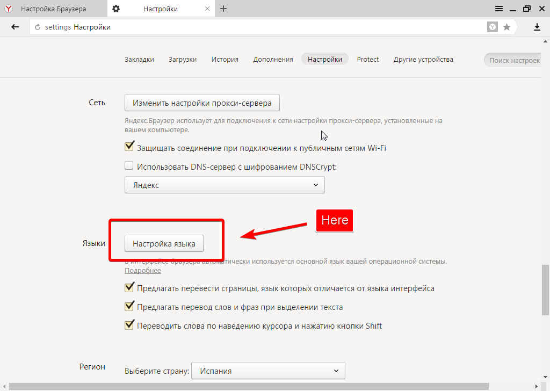Open the Подробнее link
Viewport: 550px width, 391px height.
click(143, 270)
